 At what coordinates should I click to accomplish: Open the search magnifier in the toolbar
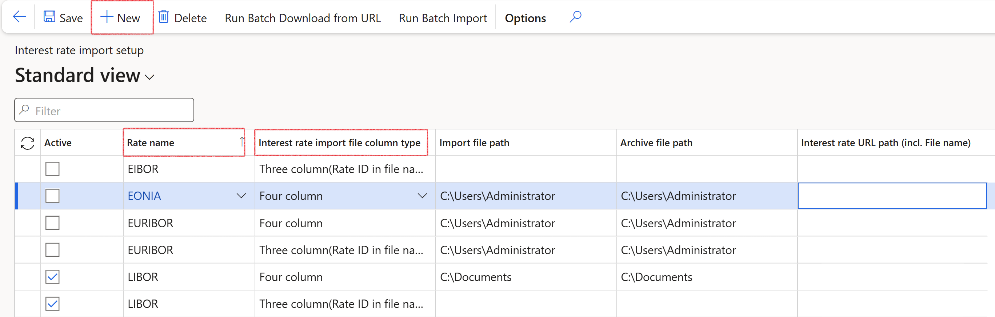pyautogui.click(x=575, y=17)
